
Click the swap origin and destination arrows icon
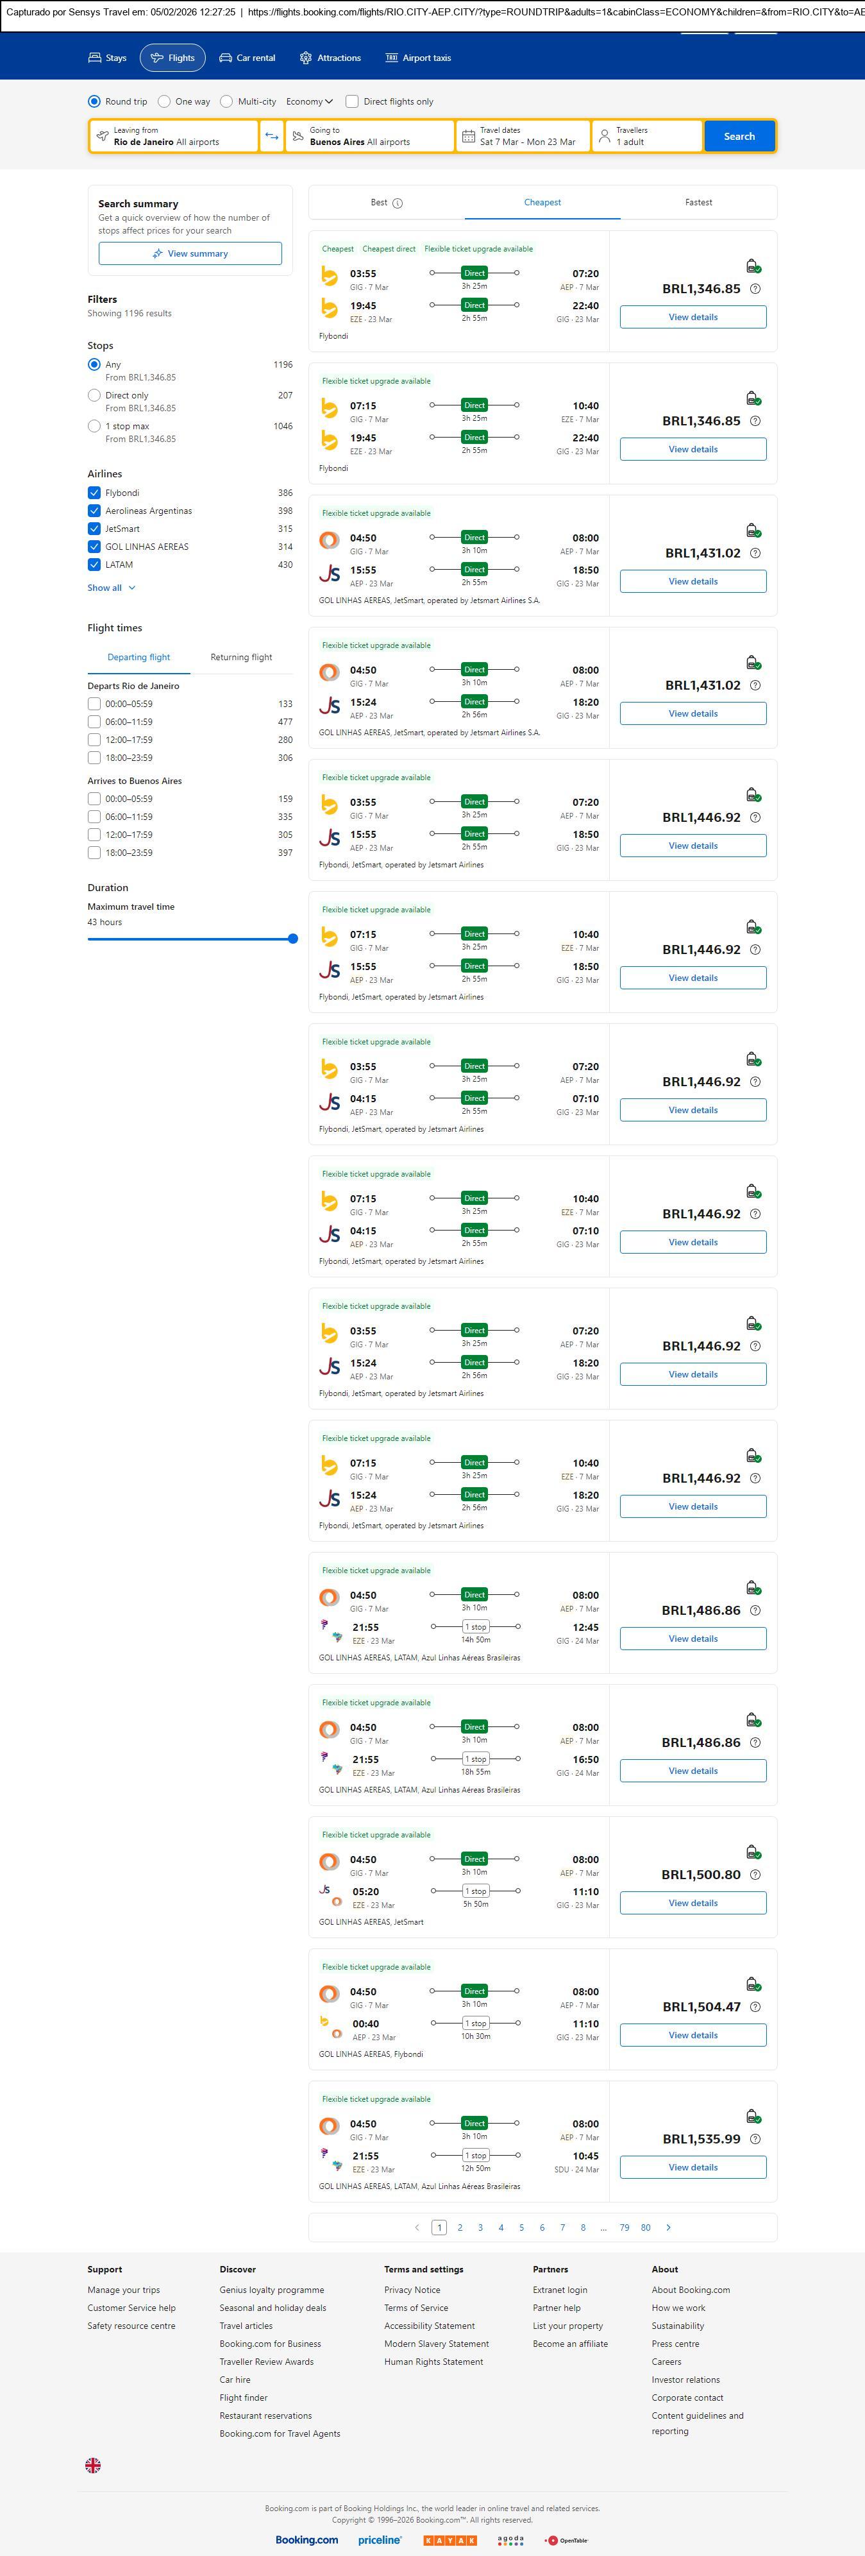coord(271,136)
